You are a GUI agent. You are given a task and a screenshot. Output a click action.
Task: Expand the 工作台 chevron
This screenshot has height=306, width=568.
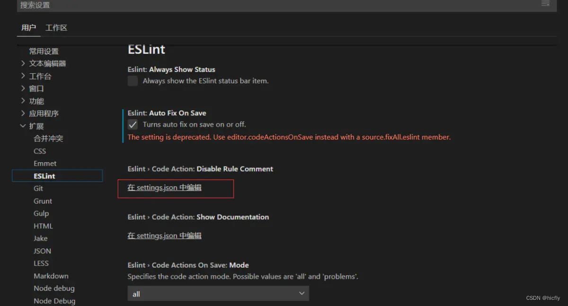[x=23, y=76]
